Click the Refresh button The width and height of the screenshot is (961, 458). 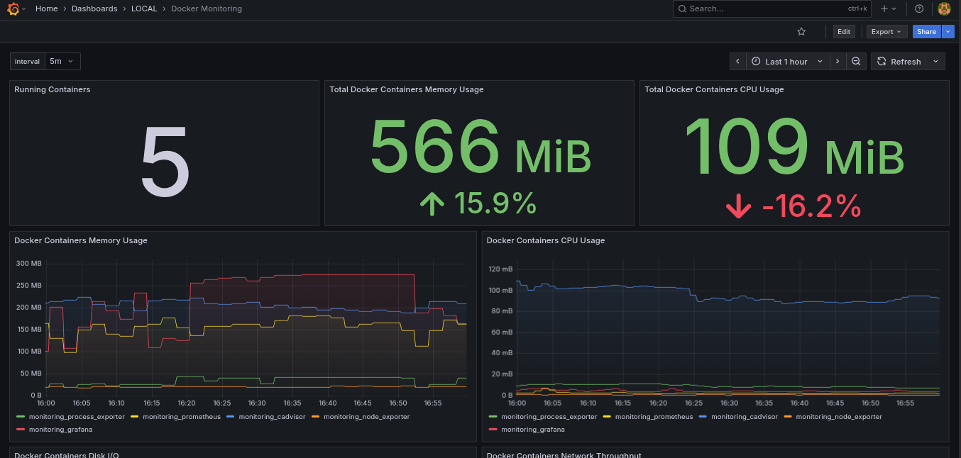[x=899, y=62]
